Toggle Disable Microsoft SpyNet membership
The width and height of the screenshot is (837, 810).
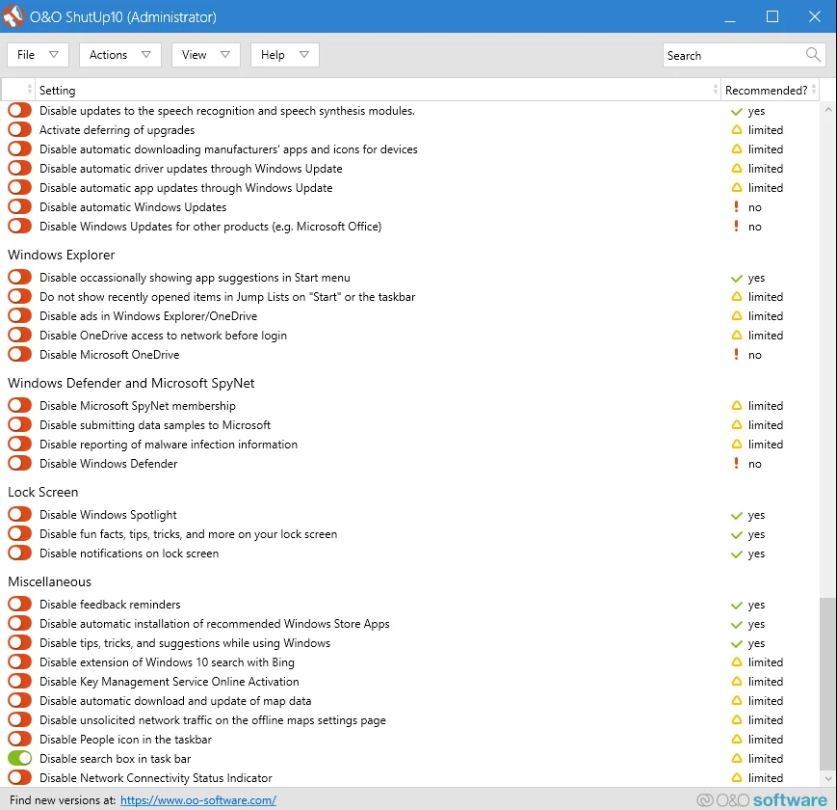[20, 406]
